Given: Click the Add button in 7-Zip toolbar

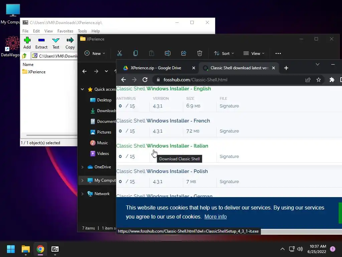Looking at the screenshot, I should click(27, 43).
